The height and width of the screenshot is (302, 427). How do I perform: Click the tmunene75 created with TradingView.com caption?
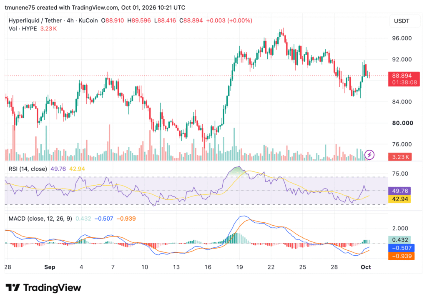tap(95, 8)
